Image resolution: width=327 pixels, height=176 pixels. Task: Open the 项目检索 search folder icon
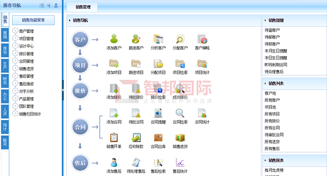point(180,63)
